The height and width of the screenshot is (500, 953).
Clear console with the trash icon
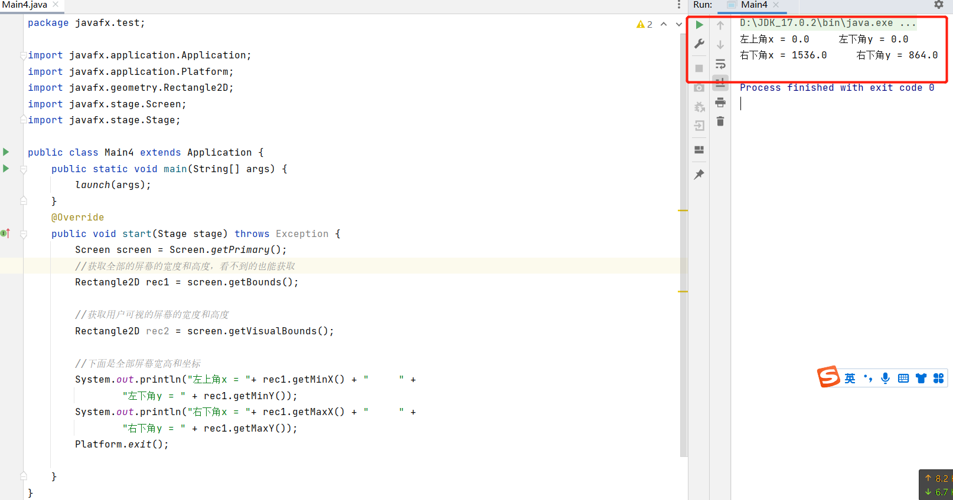[720, 121]
